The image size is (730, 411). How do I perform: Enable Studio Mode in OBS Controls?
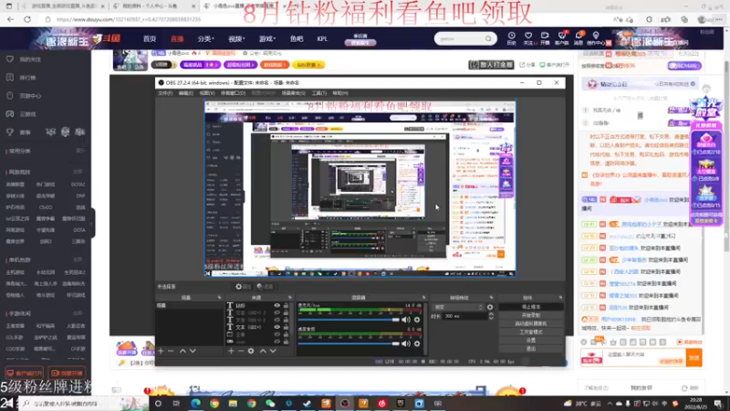(x=531, y=332)
